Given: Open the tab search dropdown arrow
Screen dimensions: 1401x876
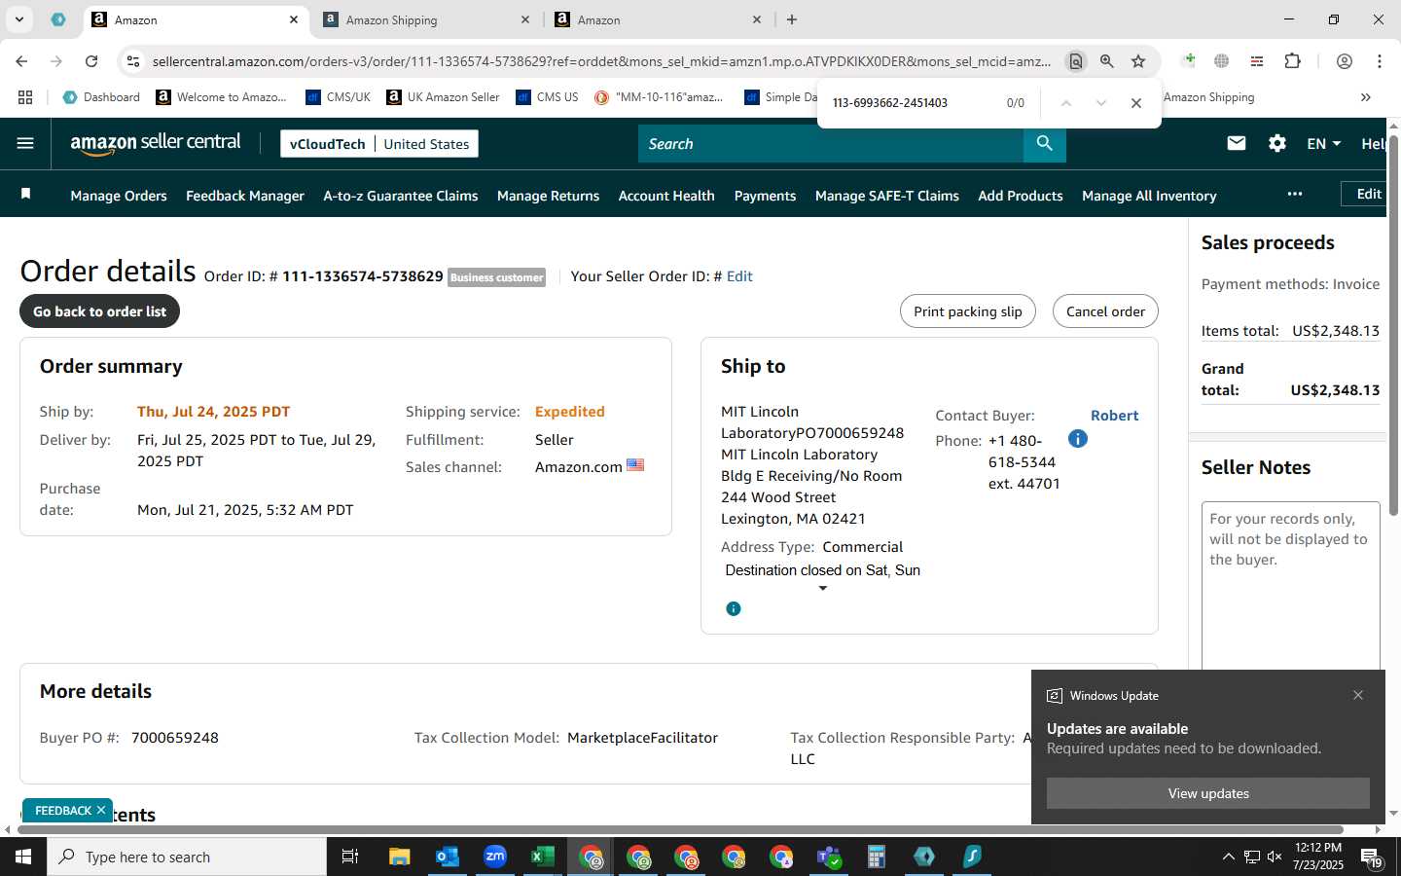Looking at the screenshot, I should pos(18,19).
